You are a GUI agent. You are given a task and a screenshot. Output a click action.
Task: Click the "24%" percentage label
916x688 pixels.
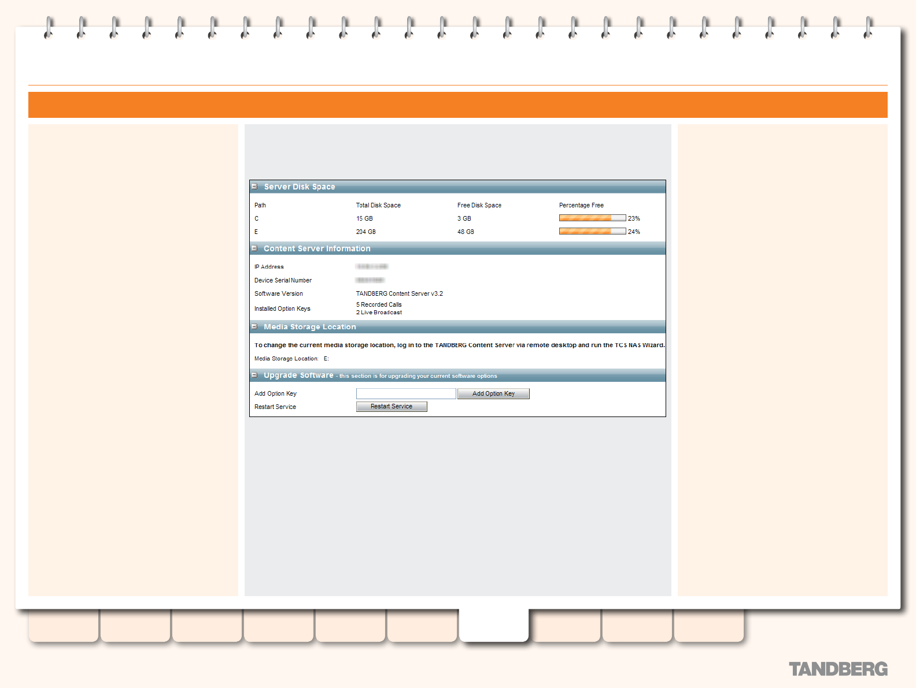click(634, 232)
